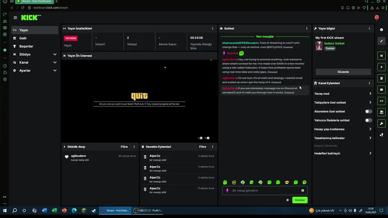This screenshot has width=388, height=218.
Task: Select Yayın in the sidebar
Action: click(35, 30)
